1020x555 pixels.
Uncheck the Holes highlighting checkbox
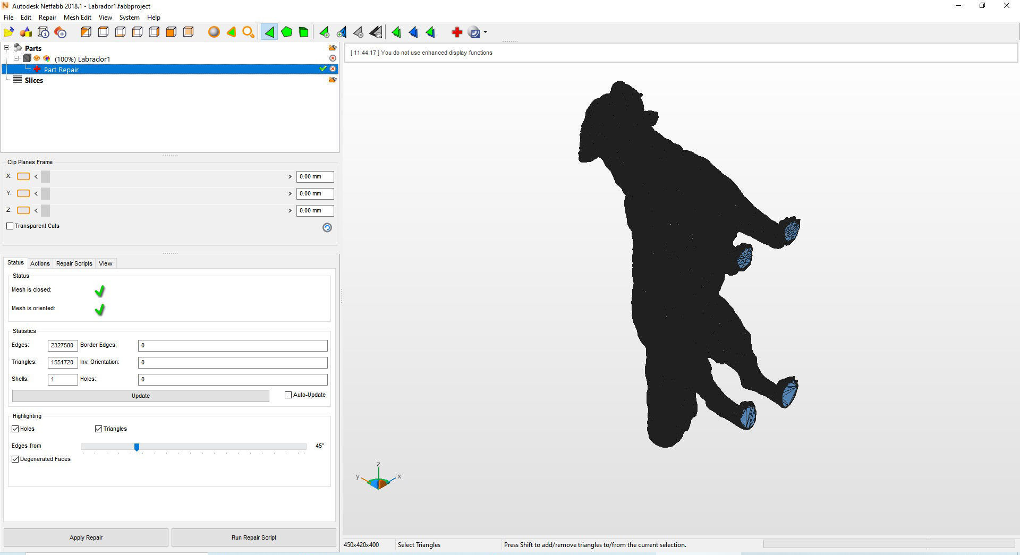pyautogui.click(x=15, y=429)
